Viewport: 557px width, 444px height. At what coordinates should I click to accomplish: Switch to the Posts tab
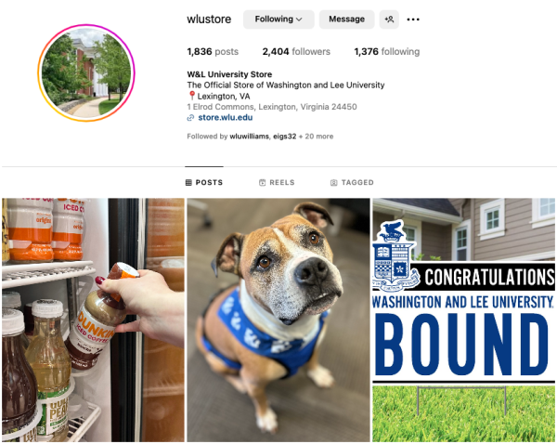(204, 182)
